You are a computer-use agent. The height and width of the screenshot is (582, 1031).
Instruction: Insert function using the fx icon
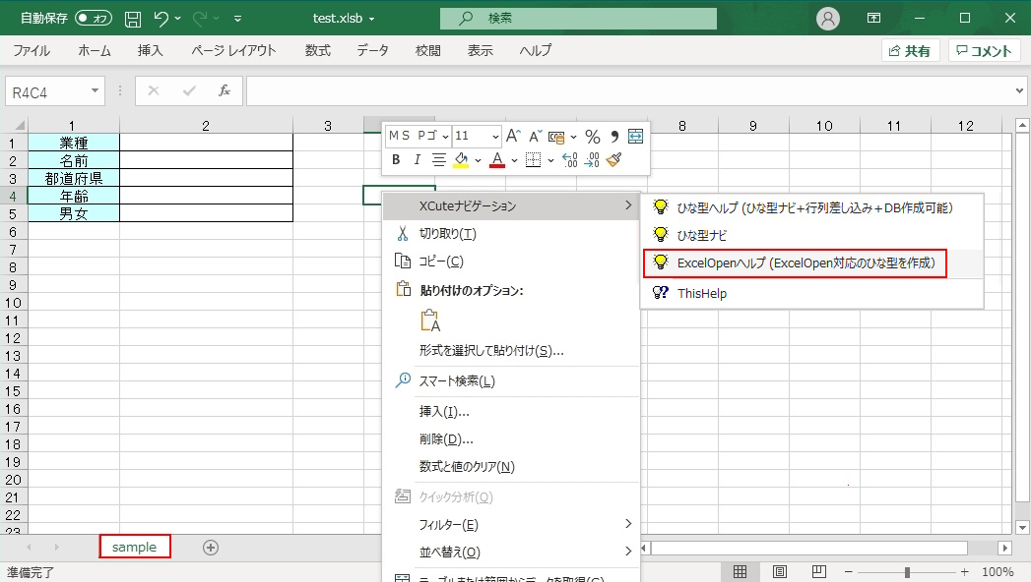coord(225,90)
